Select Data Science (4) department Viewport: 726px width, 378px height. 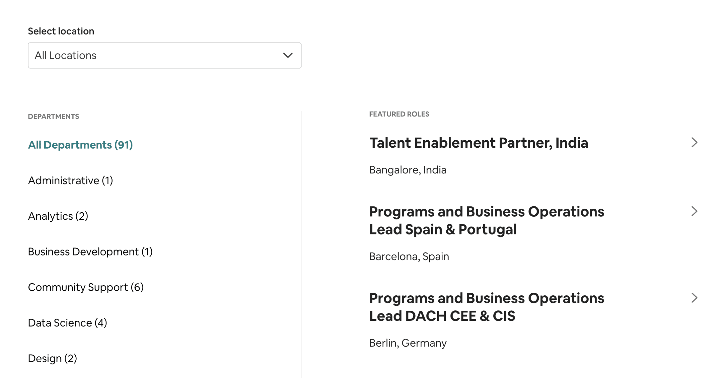click(x=67, y=323)
